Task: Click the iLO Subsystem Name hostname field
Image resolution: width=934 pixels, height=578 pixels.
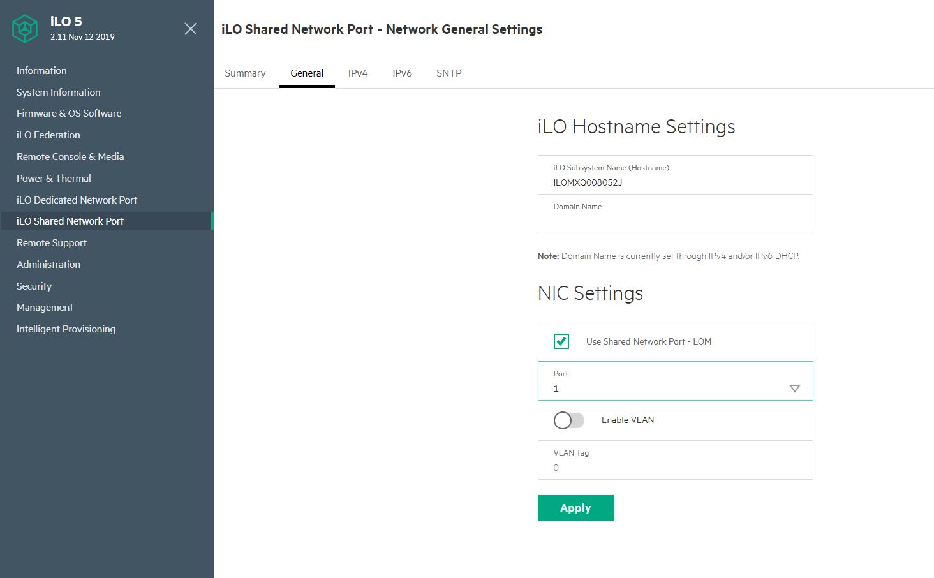Action: (x=675, y=182)
